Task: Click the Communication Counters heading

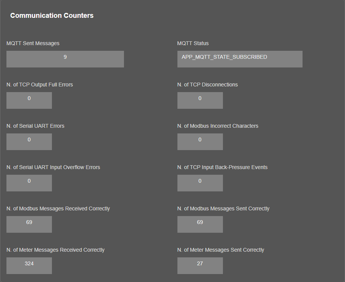Action: 52,16
